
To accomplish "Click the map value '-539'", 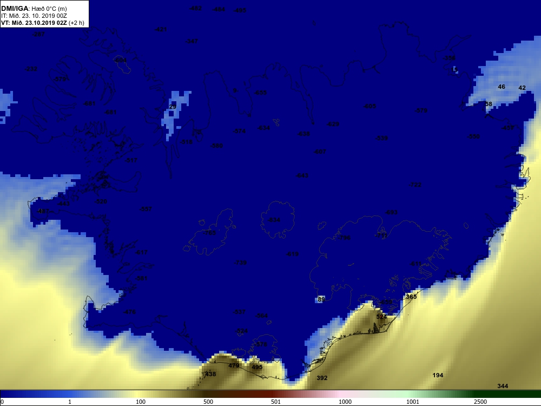I will (x=381, y=138).
